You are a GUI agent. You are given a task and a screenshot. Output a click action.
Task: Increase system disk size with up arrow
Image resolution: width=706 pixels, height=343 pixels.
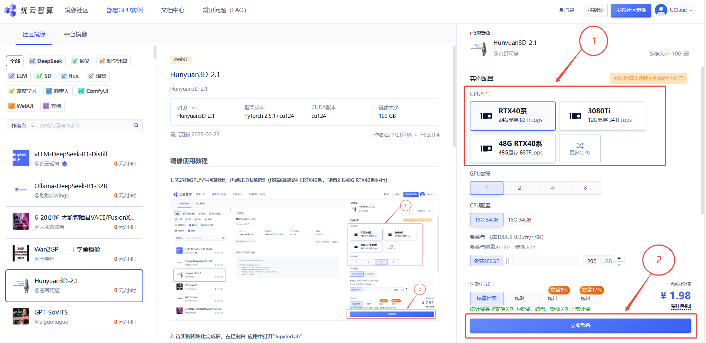point(619,258)
